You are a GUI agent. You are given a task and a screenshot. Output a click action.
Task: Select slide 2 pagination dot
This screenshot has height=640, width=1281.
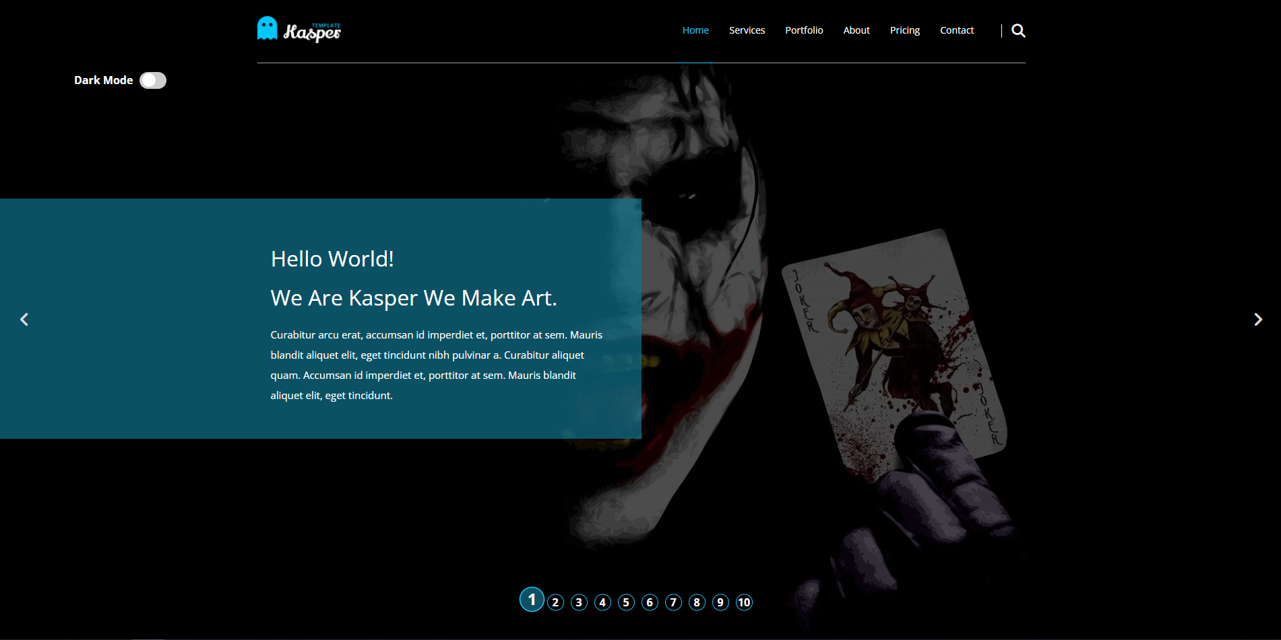(555, 602)
